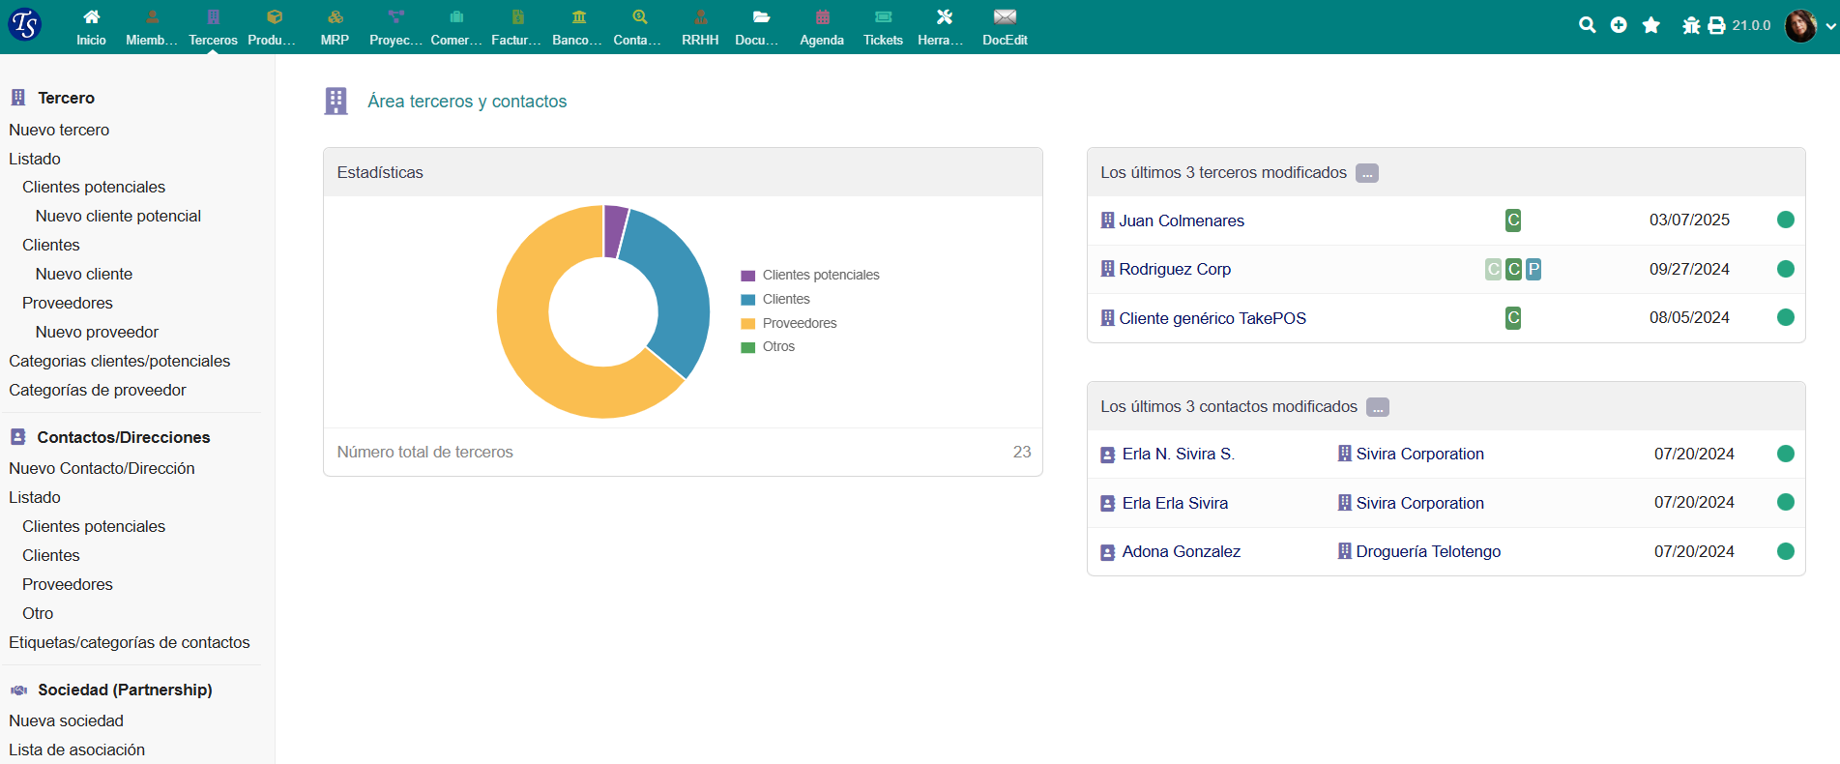Click the Inicio home icon
This screenshot has height=764, width=1840.
click(91, 17)
